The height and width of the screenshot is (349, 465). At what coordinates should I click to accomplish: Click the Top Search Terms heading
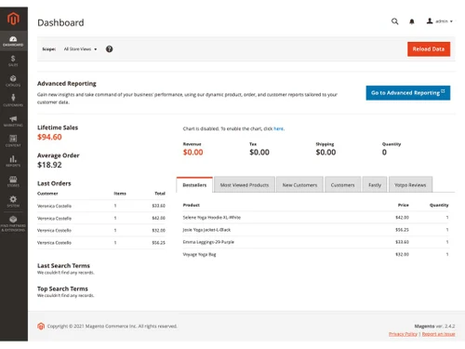point(62,289)
